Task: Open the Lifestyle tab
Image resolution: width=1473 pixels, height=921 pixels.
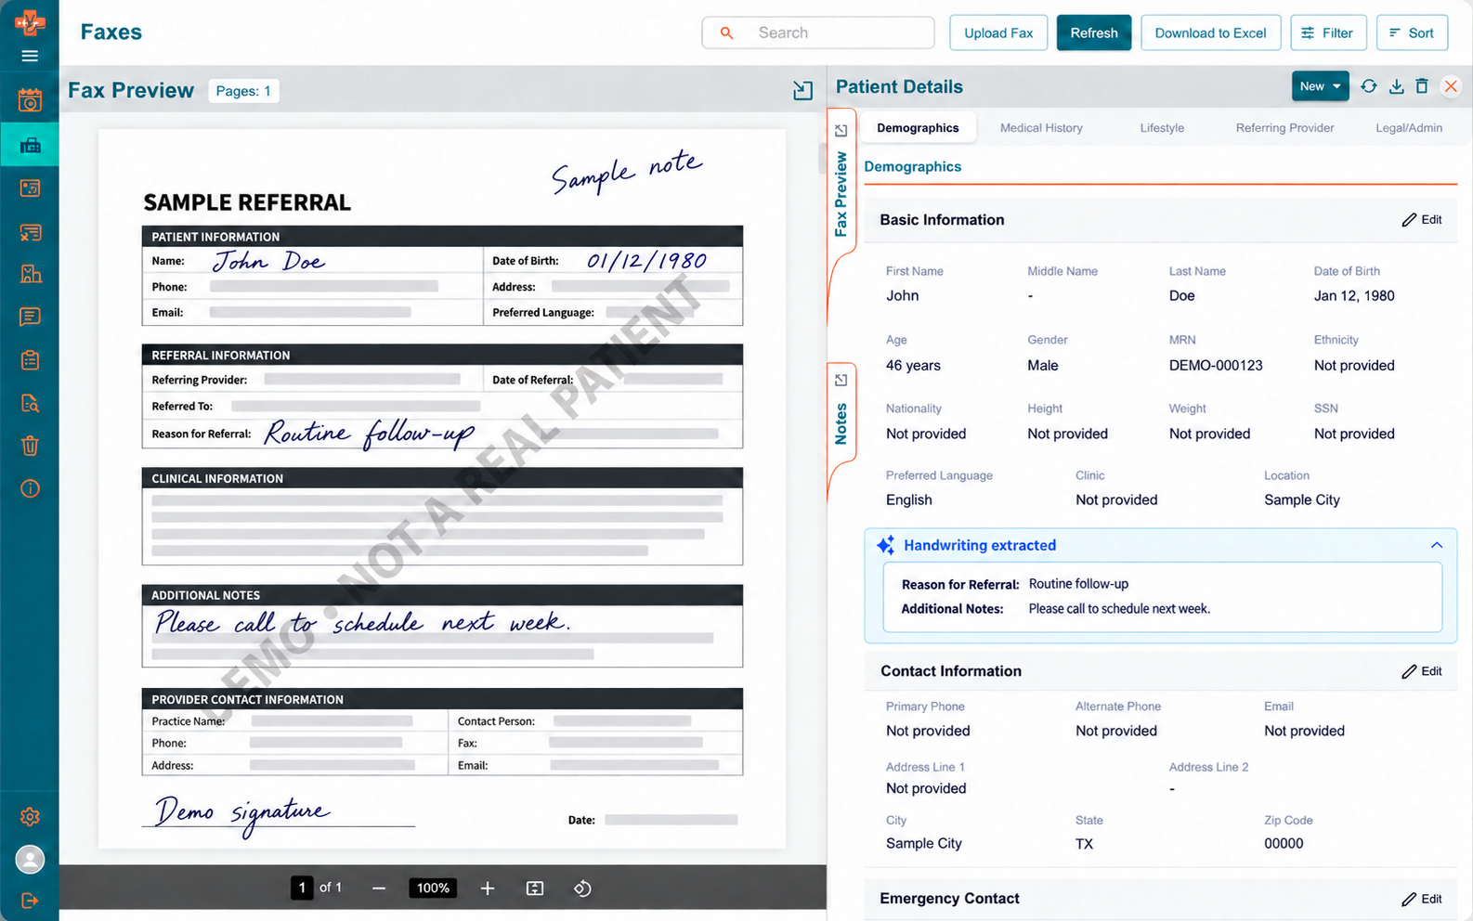Action: (x=1162, y=128)
